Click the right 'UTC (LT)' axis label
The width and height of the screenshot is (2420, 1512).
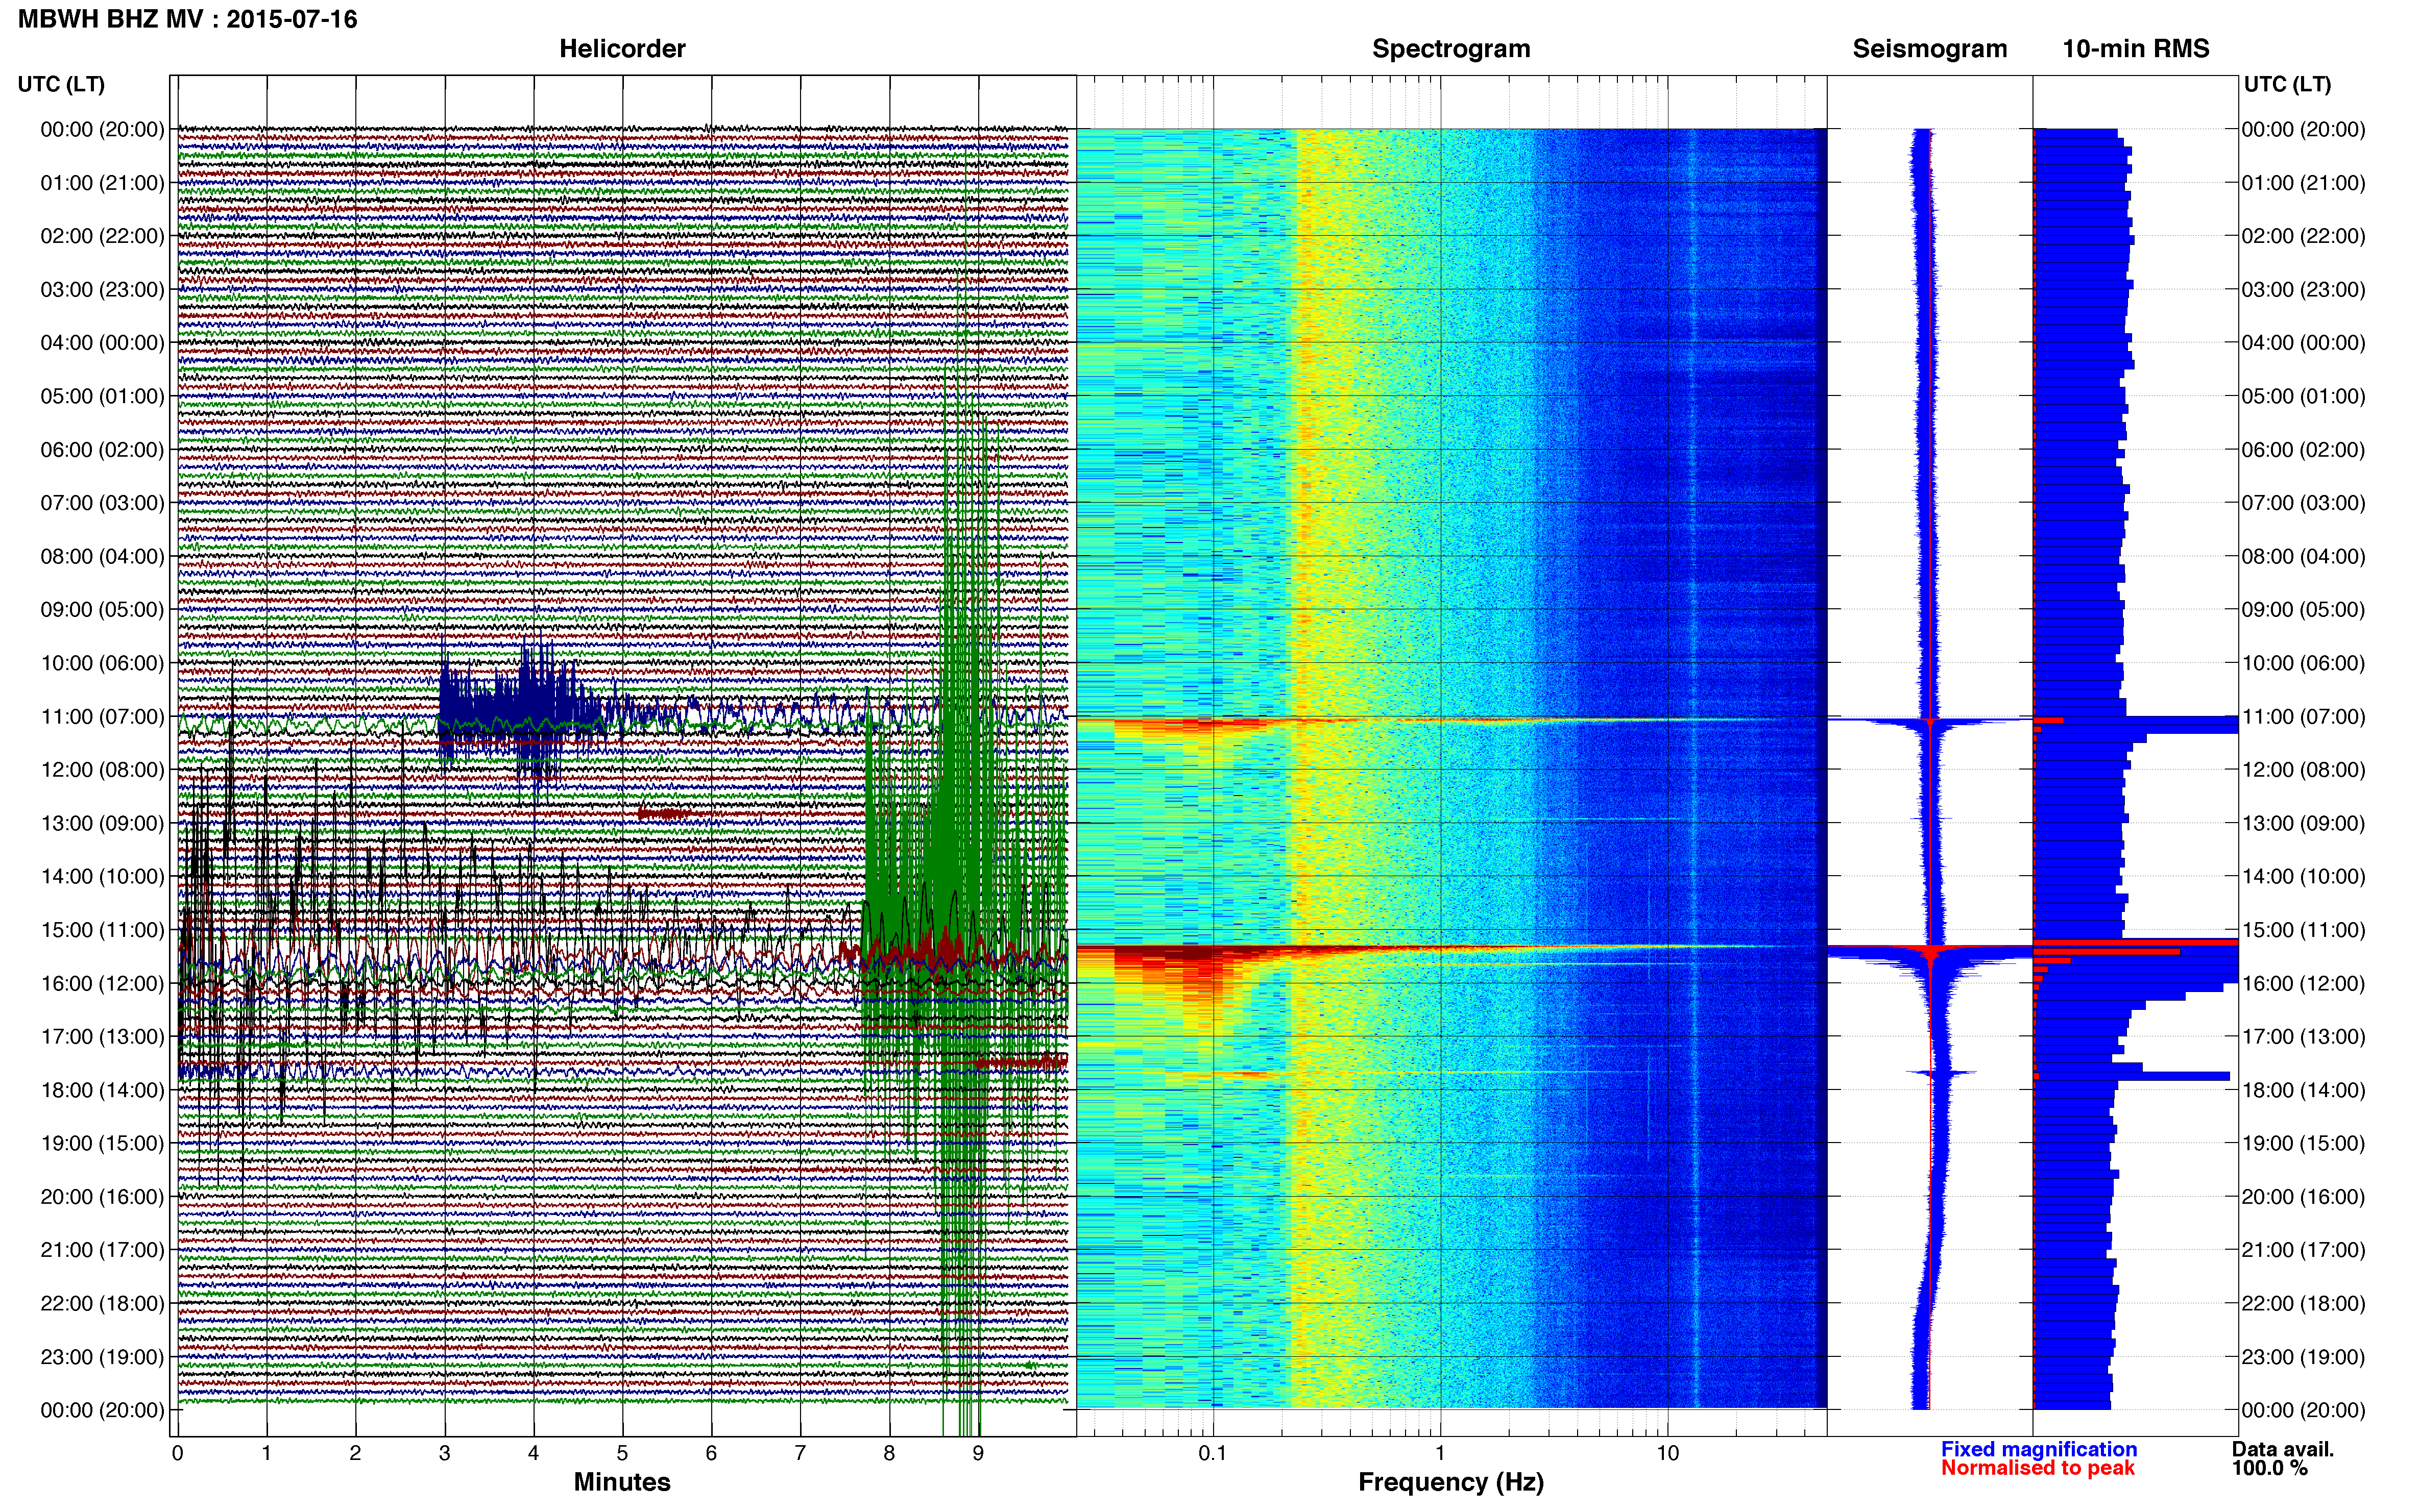[x=2287, y=84]
